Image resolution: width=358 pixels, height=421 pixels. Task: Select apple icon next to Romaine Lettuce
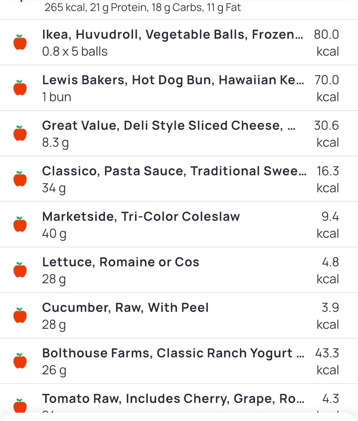(x=20, y=270)
